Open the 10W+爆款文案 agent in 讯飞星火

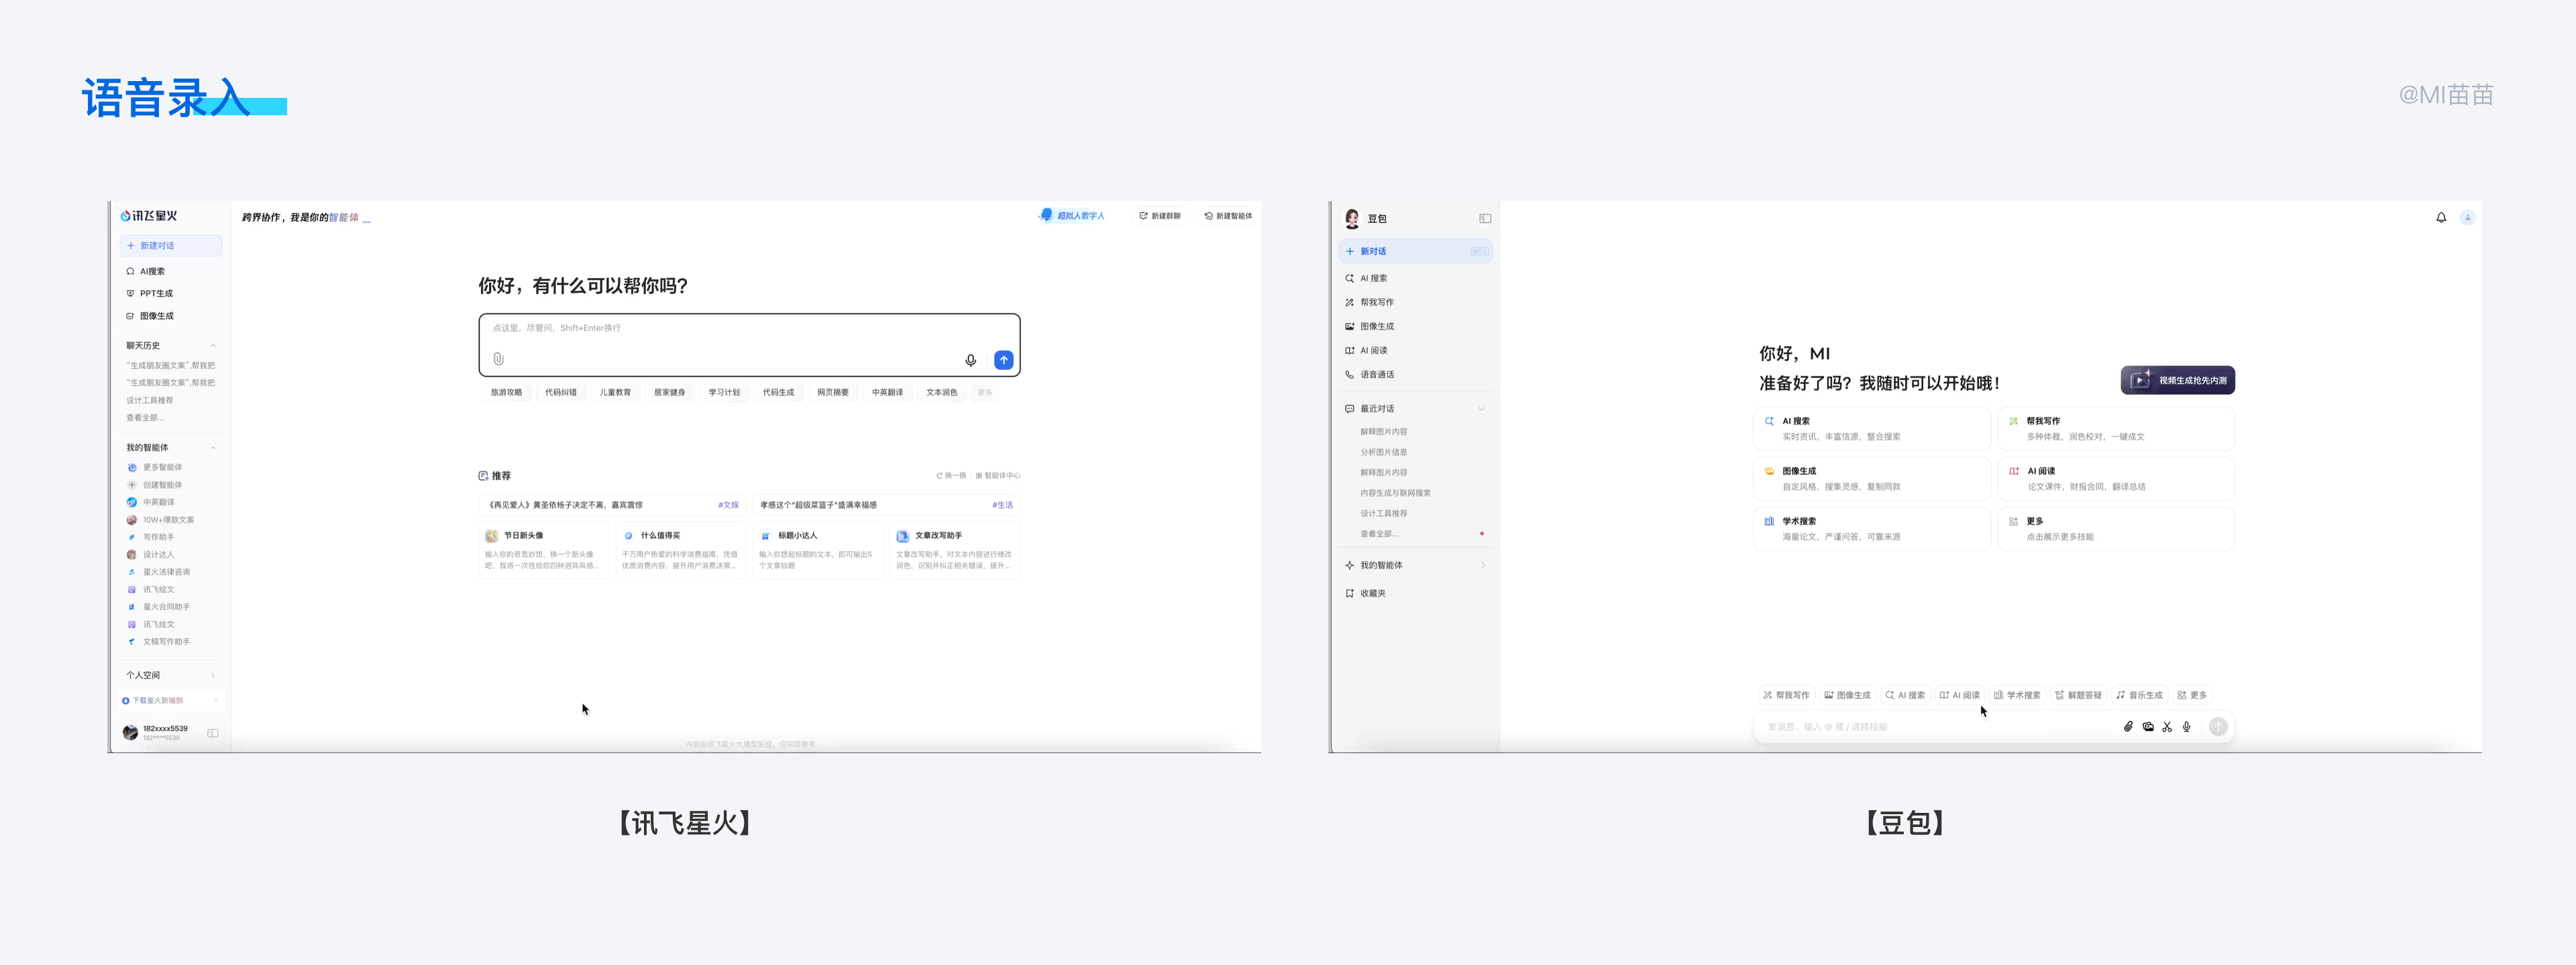[161, 519]
